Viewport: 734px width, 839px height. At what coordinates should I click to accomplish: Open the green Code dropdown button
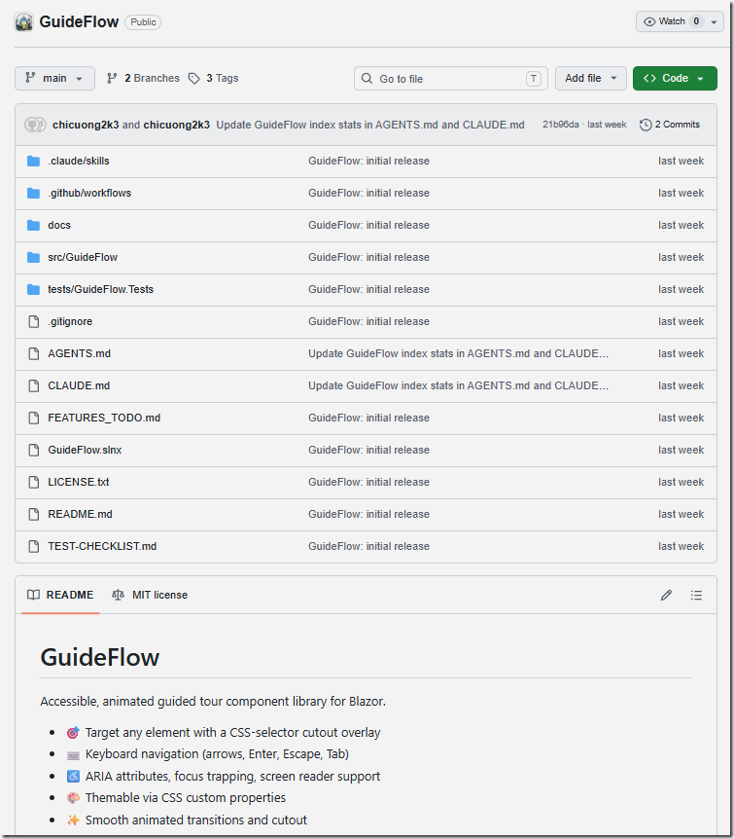coord(675,79)
